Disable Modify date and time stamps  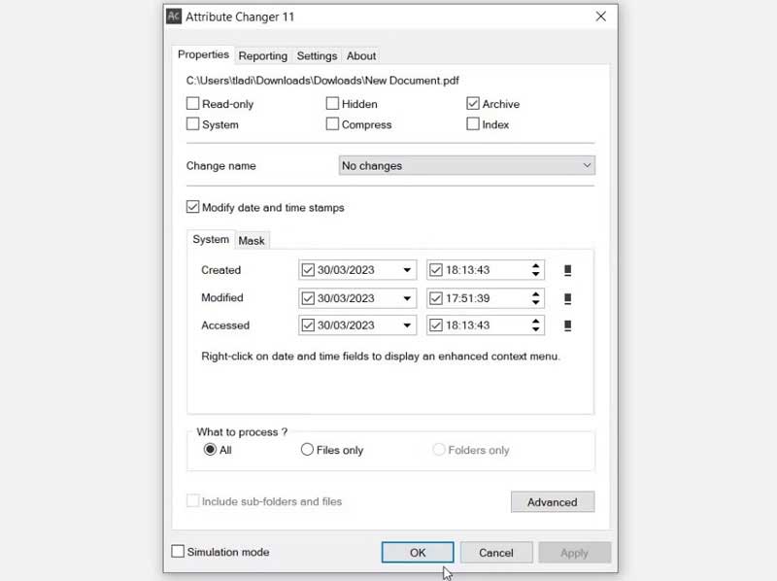pos(192,207)
